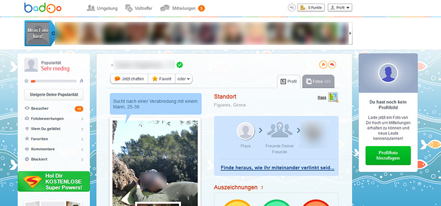Screen dimensions: 441x206
Task: Click the Figueres, Girona location text
Action: (229, 105)
